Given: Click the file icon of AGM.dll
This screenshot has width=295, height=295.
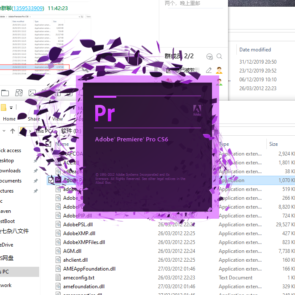Looking at the screenshot, I should click(x=58, y=251).
